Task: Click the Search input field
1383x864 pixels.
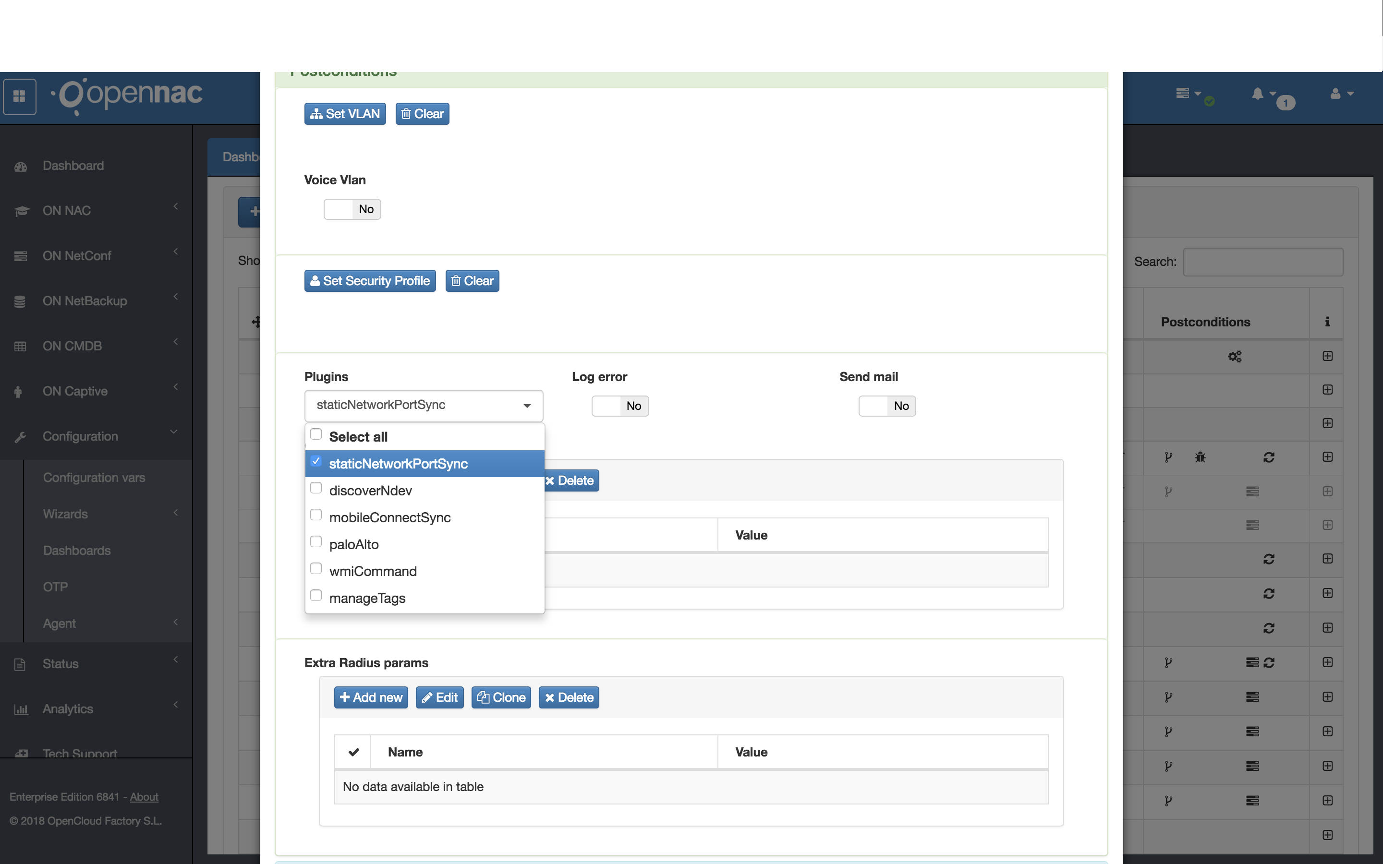Action: tap(1263, 262)
